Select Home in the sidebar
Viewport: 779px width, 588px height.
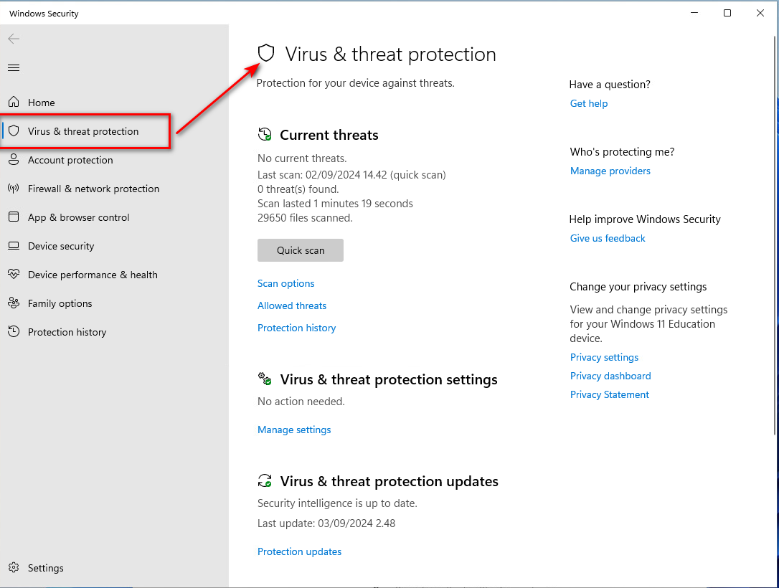(x=41, y=102)
